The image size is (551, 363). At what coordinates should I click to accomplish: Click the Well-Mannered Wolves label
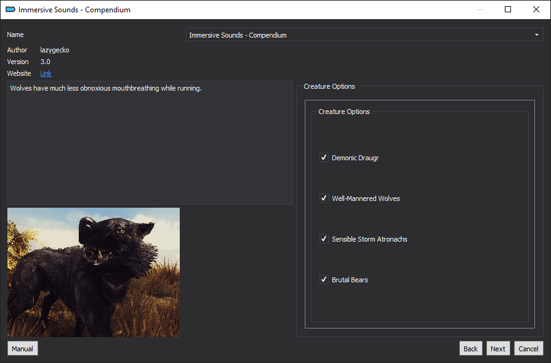[366, 198]
